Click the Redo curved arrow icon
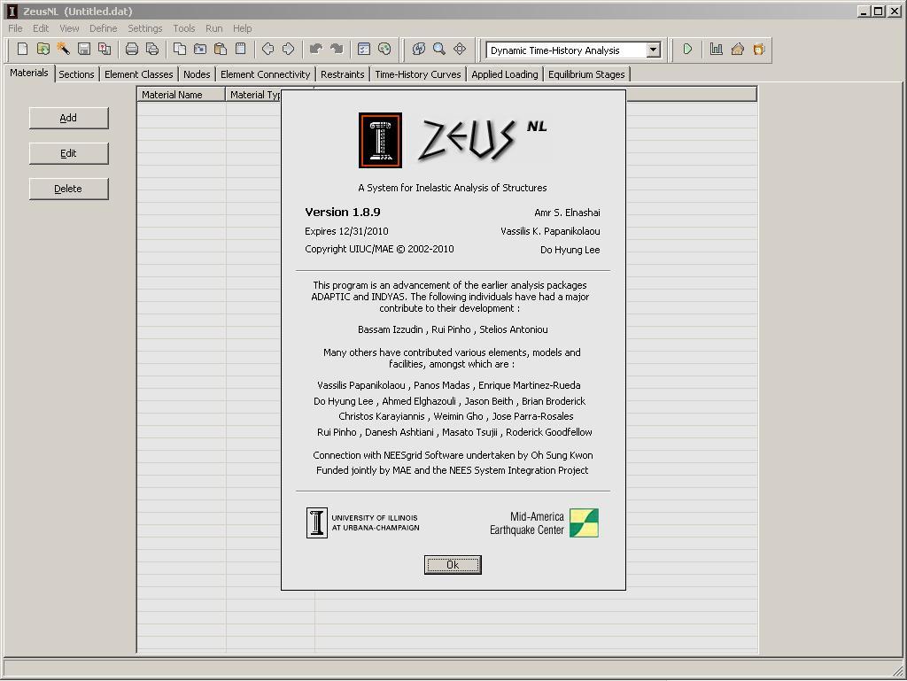 click(336, 49)
